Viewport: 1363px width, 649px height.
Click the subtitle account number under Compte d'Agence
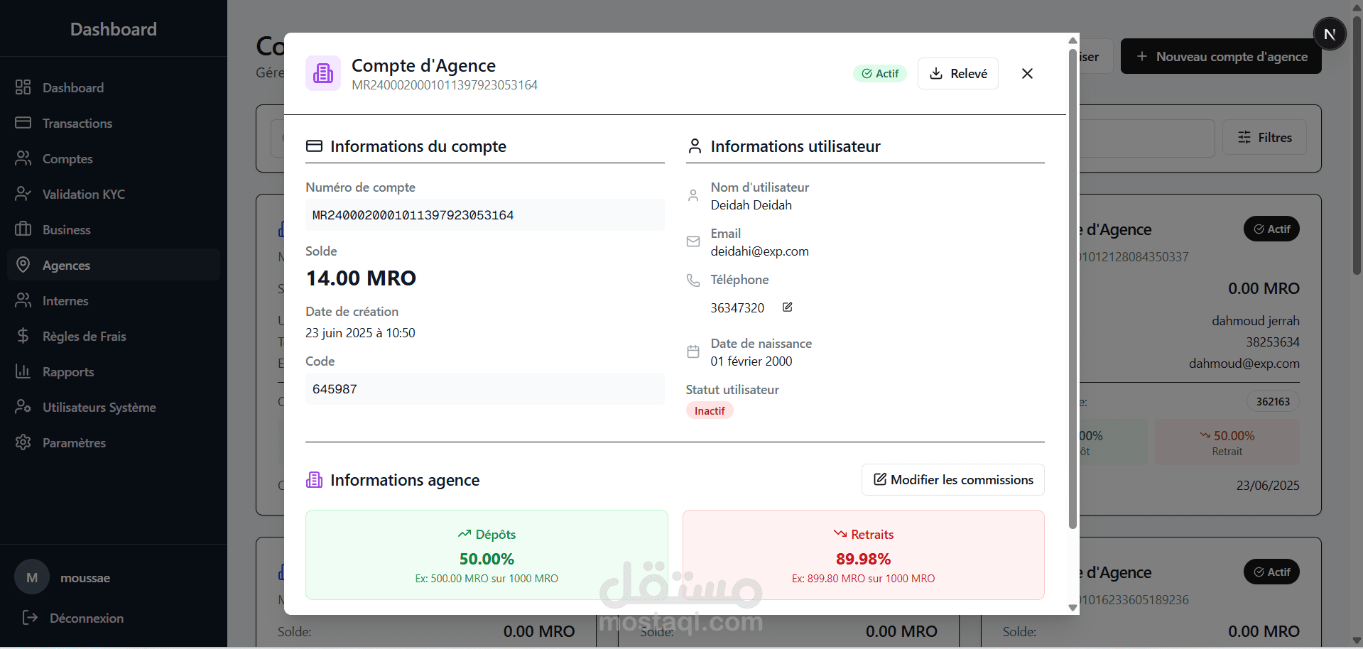445,84
